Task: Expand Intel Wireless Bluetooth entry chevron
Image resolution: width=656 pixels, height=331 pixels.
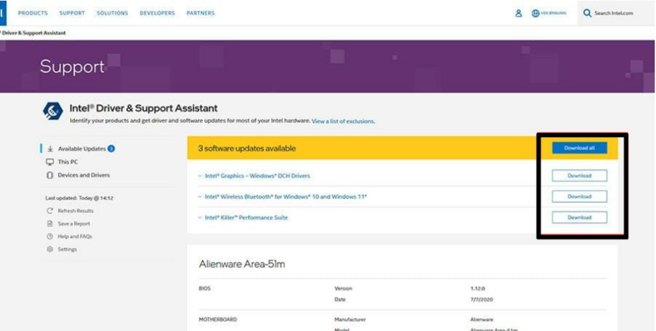Action: pyautogui.click(x=200, y=197)
